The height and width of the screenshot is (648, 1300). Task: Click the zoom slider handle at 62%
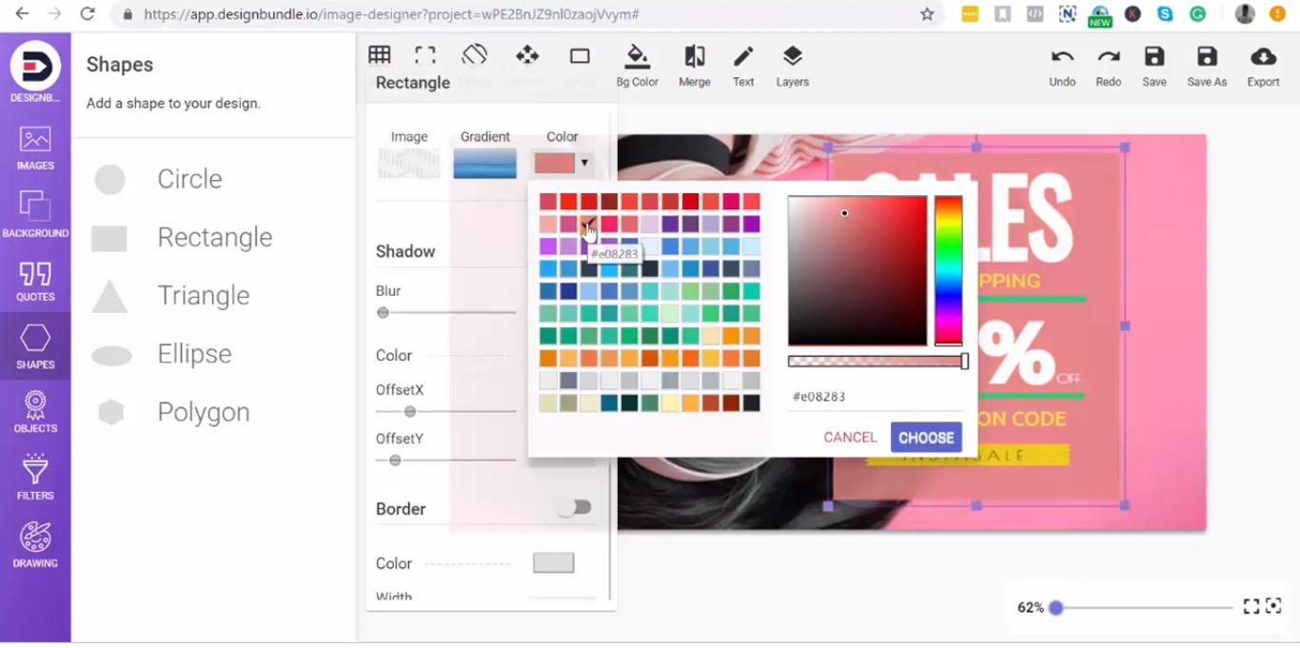point(1055,607)
